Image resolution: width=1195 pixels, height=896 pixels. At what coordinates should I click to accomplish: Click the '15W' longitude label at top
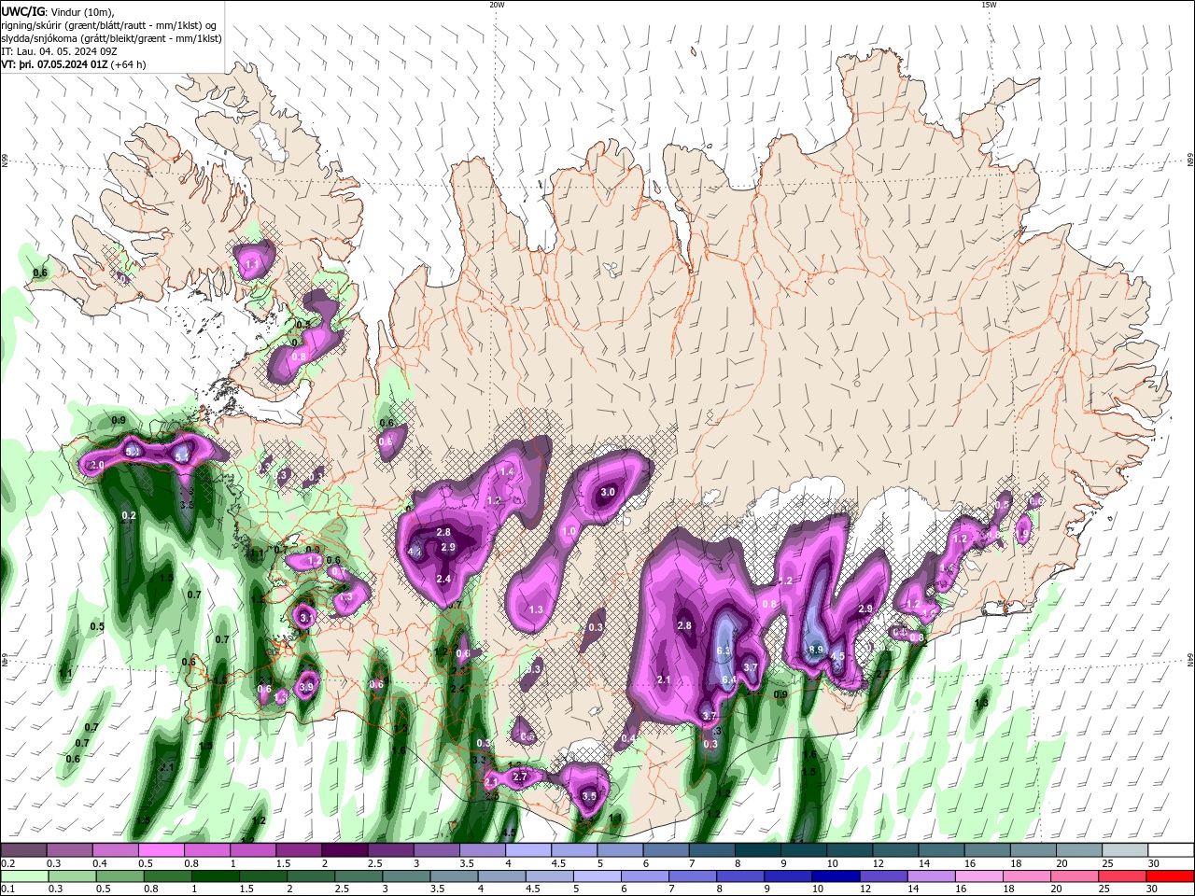(x=989, y=5)
